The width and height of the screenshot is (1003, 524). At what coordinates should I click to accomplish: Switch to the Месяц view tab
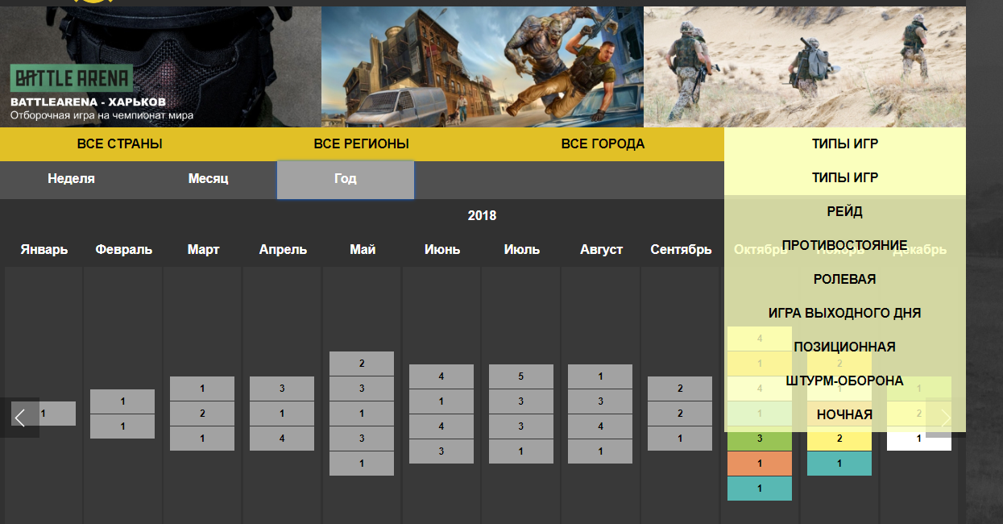tap(208, 179)
